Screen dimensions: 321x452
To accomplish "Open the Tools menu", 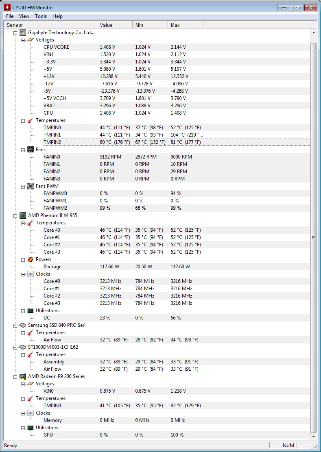I will (x=41, y=16).
